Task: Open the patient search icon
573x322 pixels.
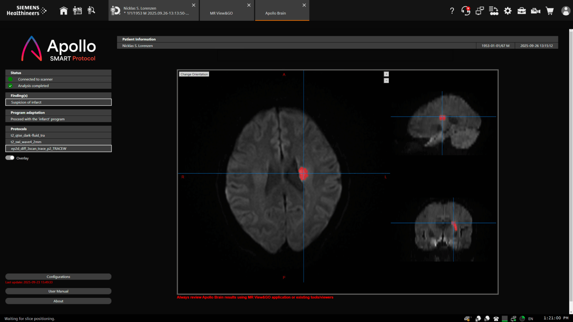Action: point(91,10)
